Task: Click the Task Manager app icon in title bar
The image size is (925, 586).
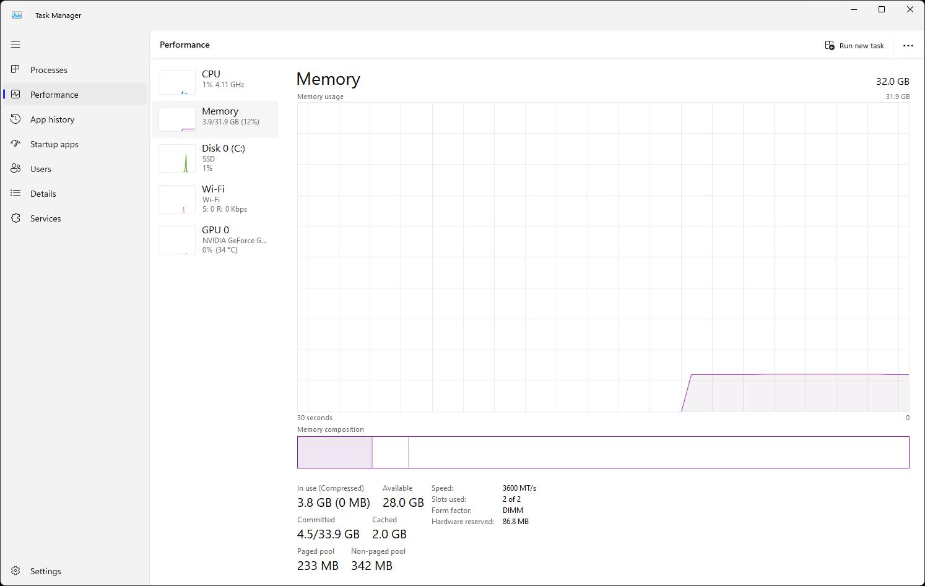Action: click(17, 15)
